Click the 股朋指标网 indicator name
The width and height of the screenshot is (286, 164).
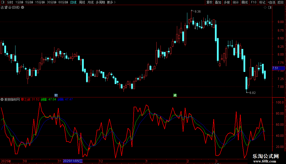coord(12,99)
